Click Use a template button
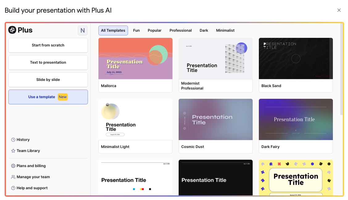 pos(48,97)
